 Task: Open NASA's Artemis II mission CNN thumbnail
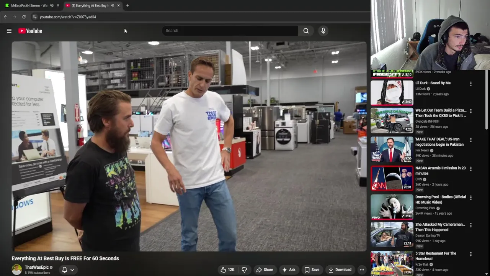pyautogui.click(x=392, y=178)
